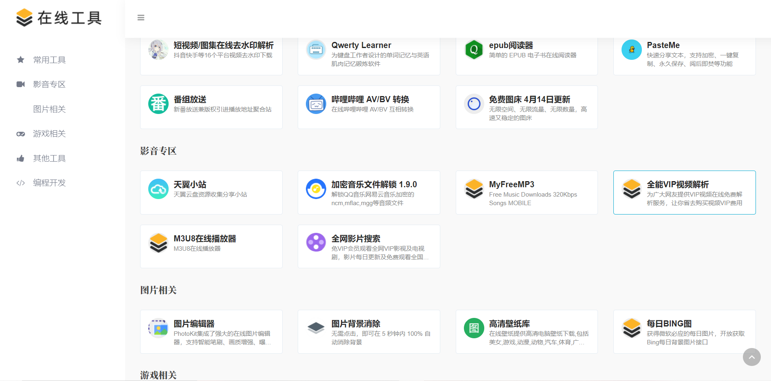Click the 哔哩哔哩 AV/BV 转换 icon

tap(316, 104)
